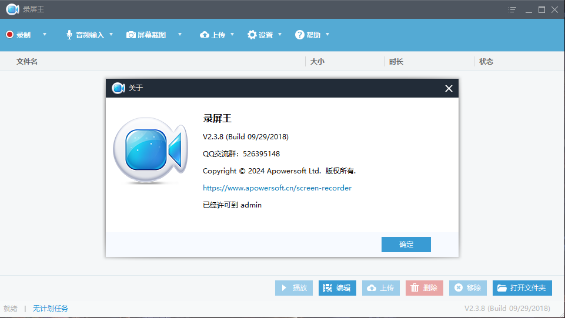Click the help question mark icon
Screen dimensions: 565x318
(300, 35)
